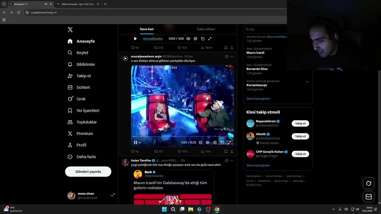The width and height of the screenshot is (381, 214).
Task: Fullscreen the o ses türkiye video
Action: 229,142
